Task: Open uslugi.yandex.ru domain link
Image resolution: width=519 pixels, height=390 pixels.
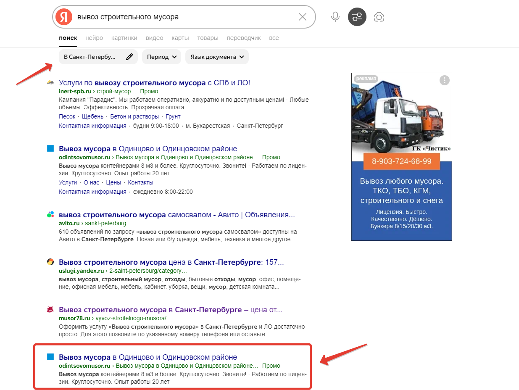Action: click(x=82, y=271)
